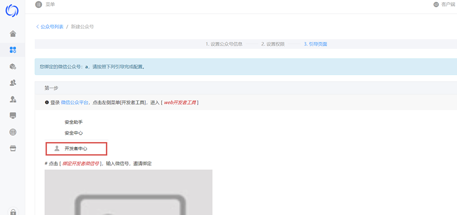
Task: Select step 2 设置权限
Action: (x=273, y=44)
